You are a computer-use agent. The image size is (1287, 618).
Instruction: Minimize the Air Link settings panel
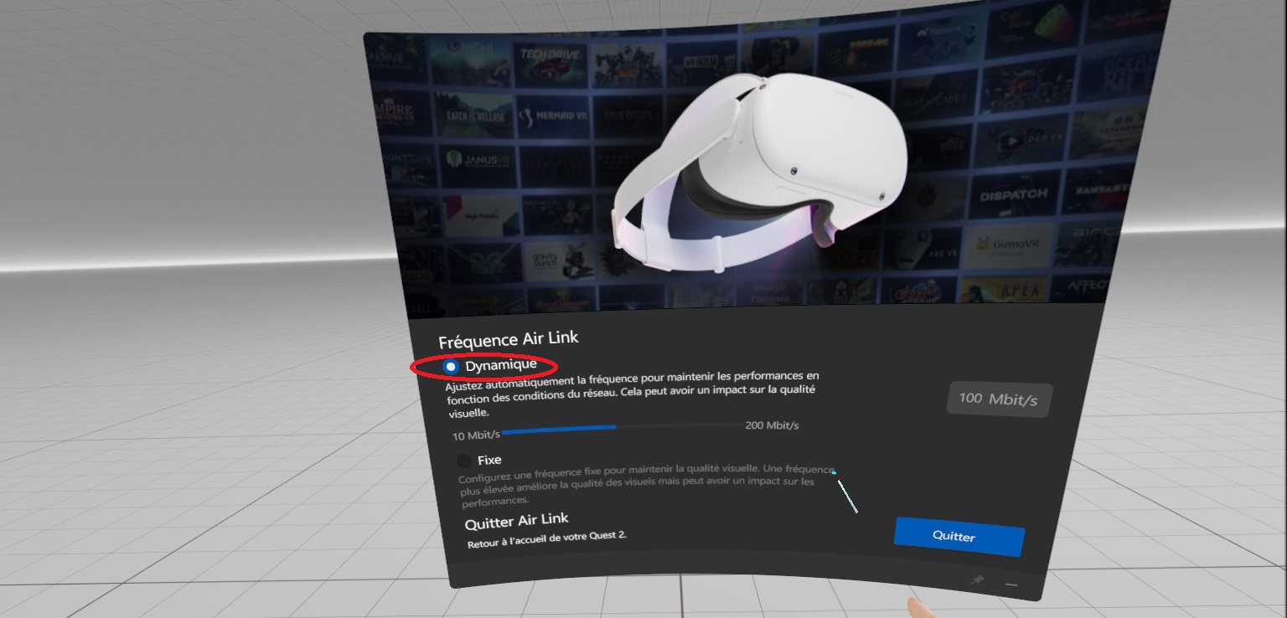[x=1011, y=584]
